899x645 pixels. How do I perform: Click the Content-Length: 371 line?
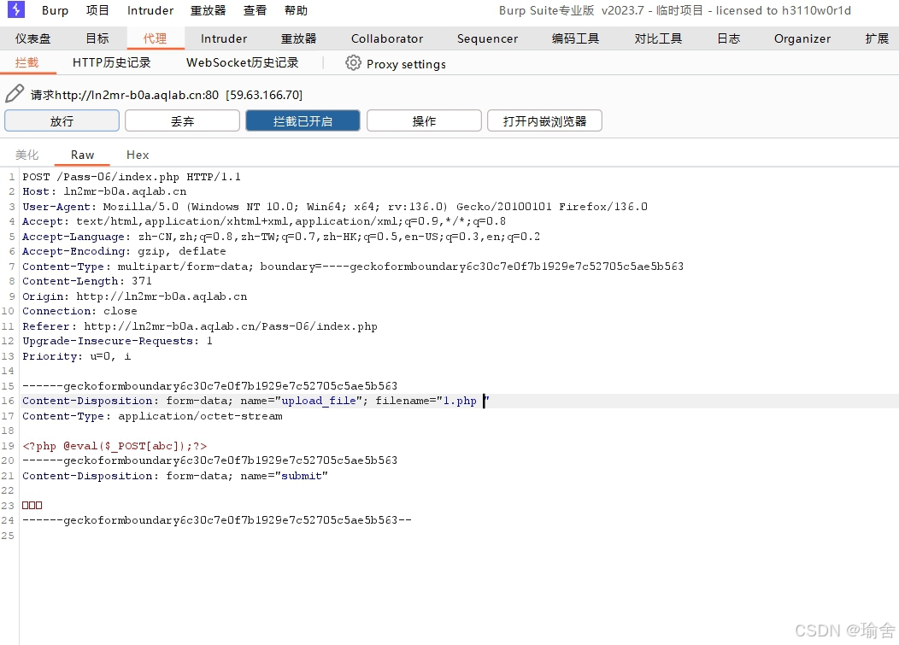pyautogui.click(x=87, y=281)
